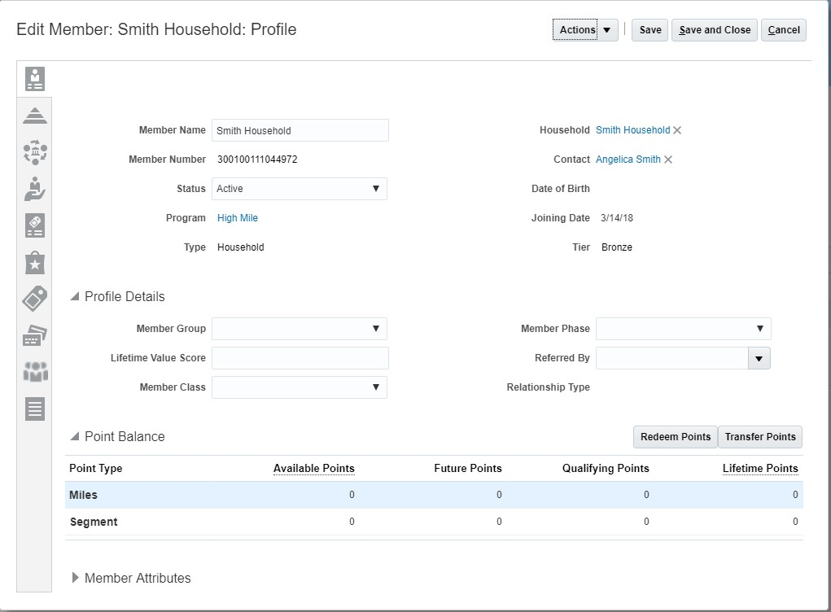
Task: Clear the Angelica Smith contact with X
Action: [668, 160]
